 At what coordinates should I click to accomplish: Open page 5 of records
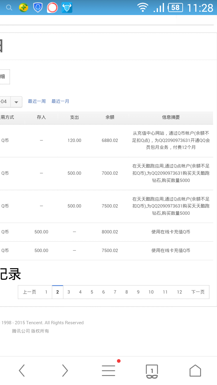click(92, 292)
